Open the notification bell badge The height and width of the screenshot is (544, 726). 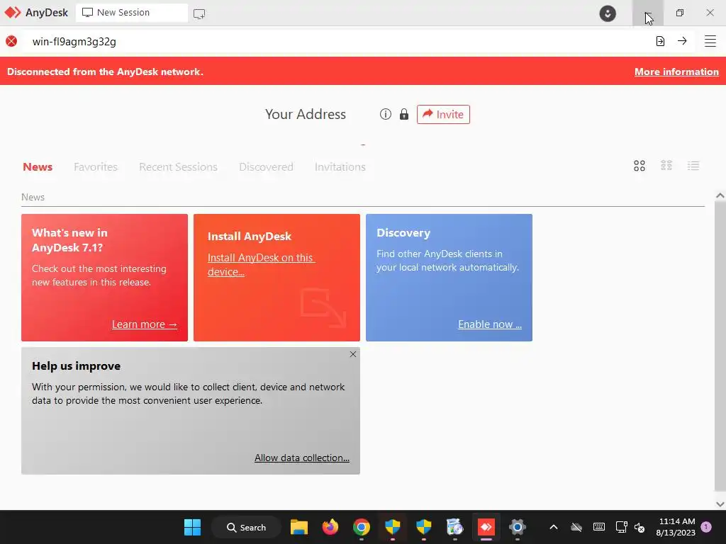[x=706, y=526]
